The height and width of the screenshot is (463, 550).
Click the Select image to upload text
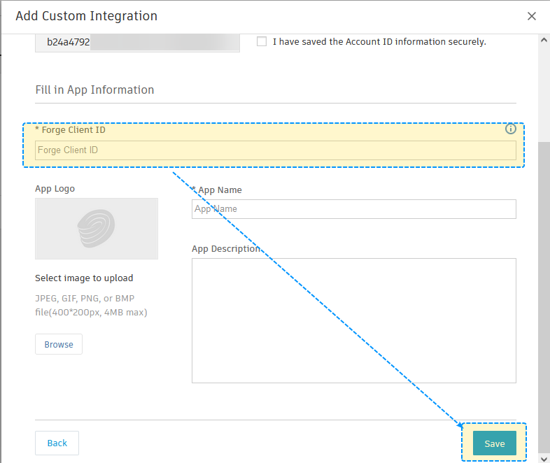[84, 278]
